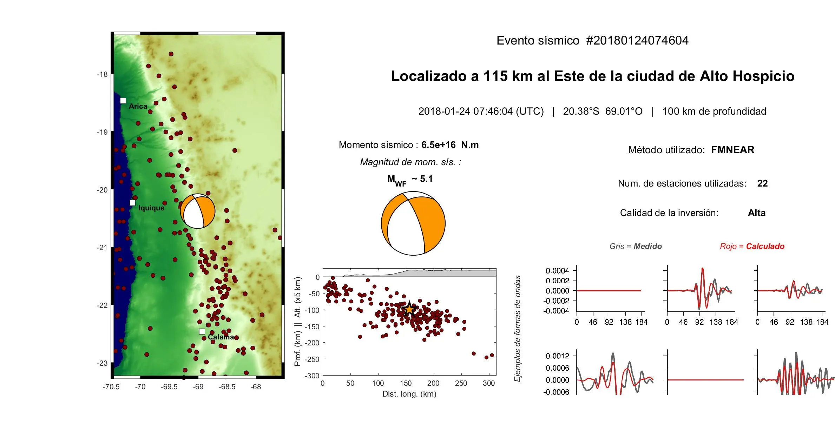
Task: Click the 'Ejemplos de formas de ondas' label
Action: (x=517, y=329)
